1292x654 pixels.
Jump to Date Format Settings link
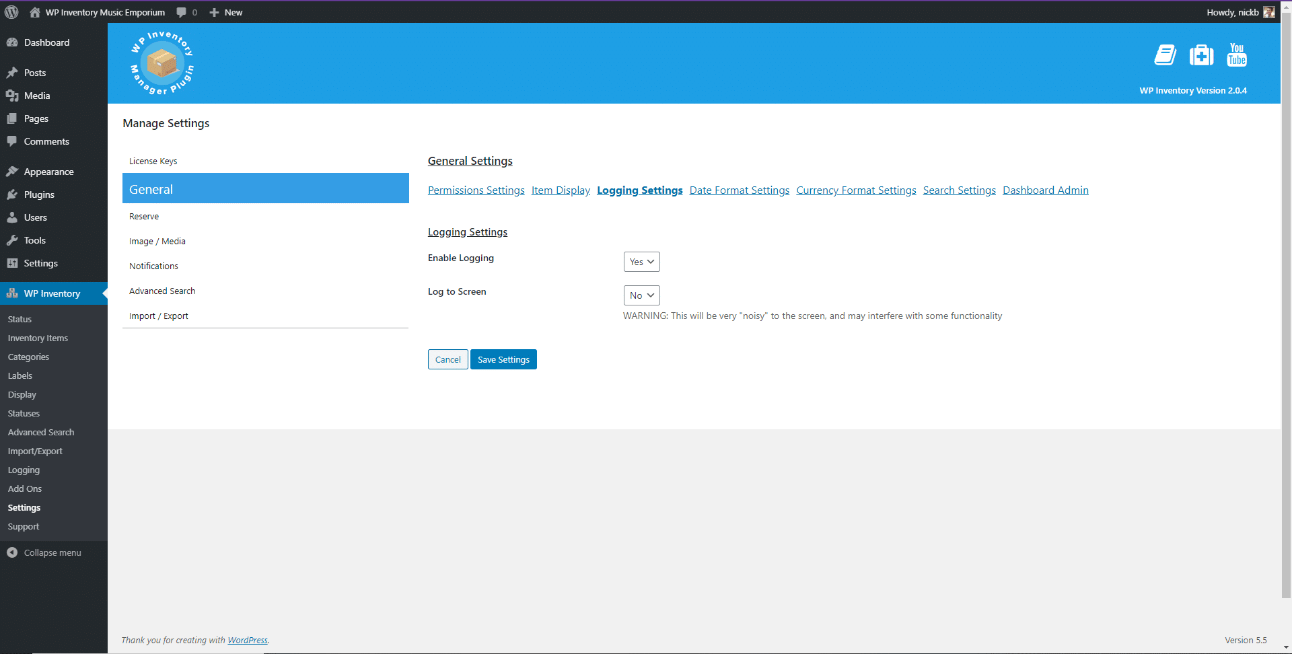[740, 190]
